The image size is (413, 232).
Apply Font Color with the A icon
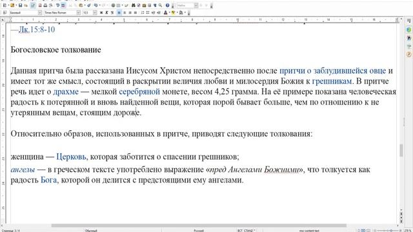pos(166,13)
